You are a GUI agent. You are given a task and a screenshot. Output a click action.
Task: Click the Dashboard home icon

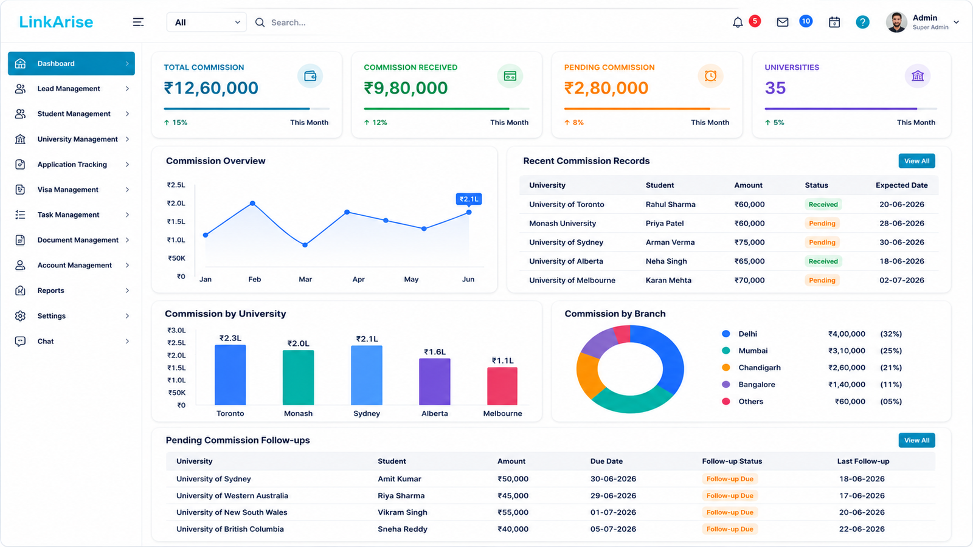coord(20,63)
